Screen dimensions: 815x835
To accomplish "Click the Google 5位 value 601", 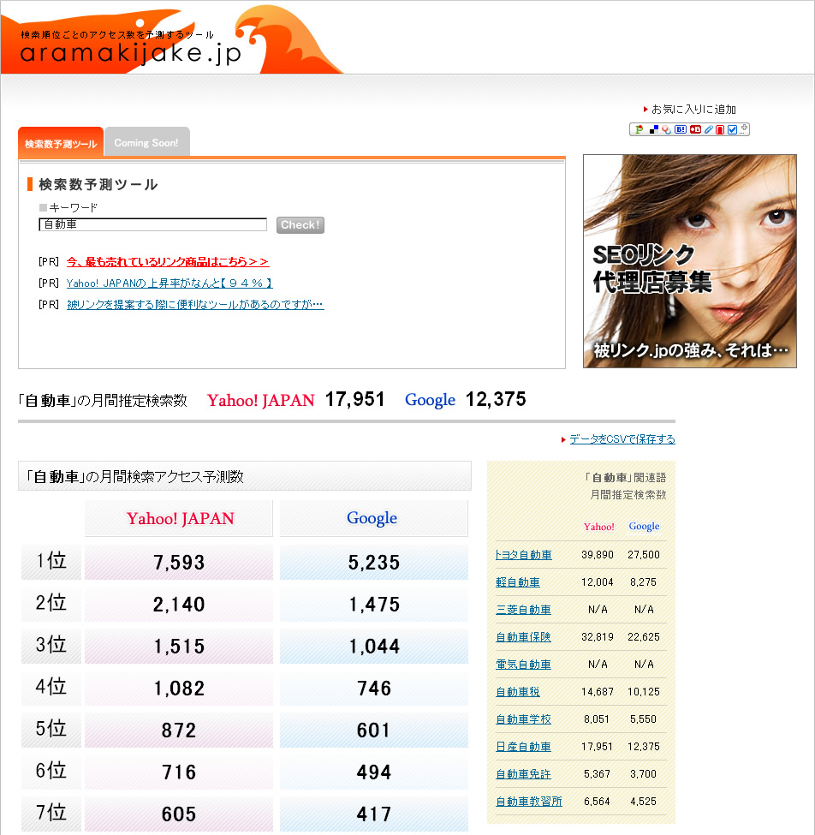I will (374, 731).
